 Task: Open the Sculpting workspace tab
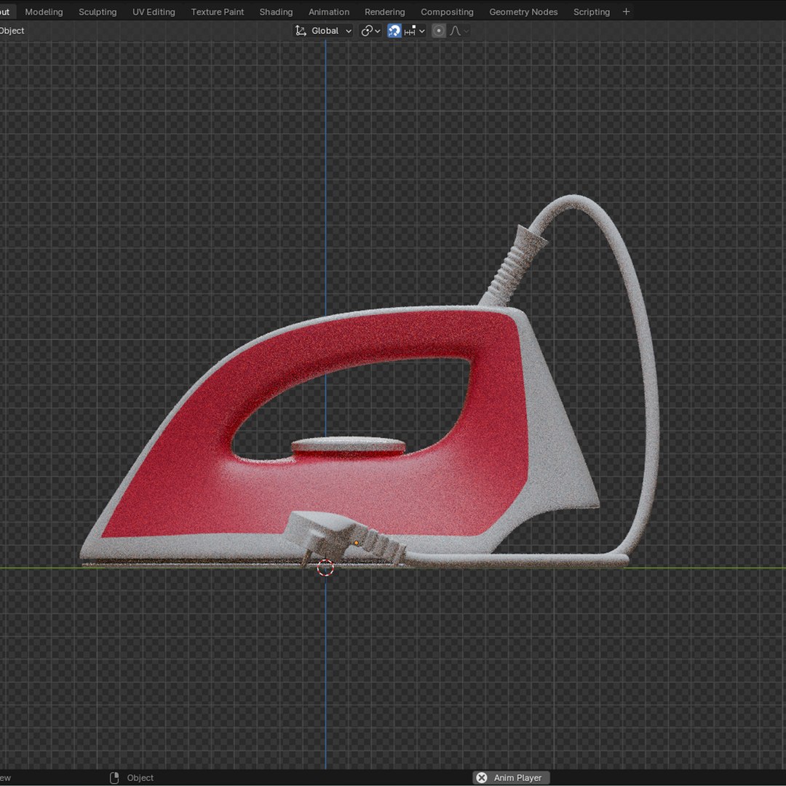click(98, 12)
